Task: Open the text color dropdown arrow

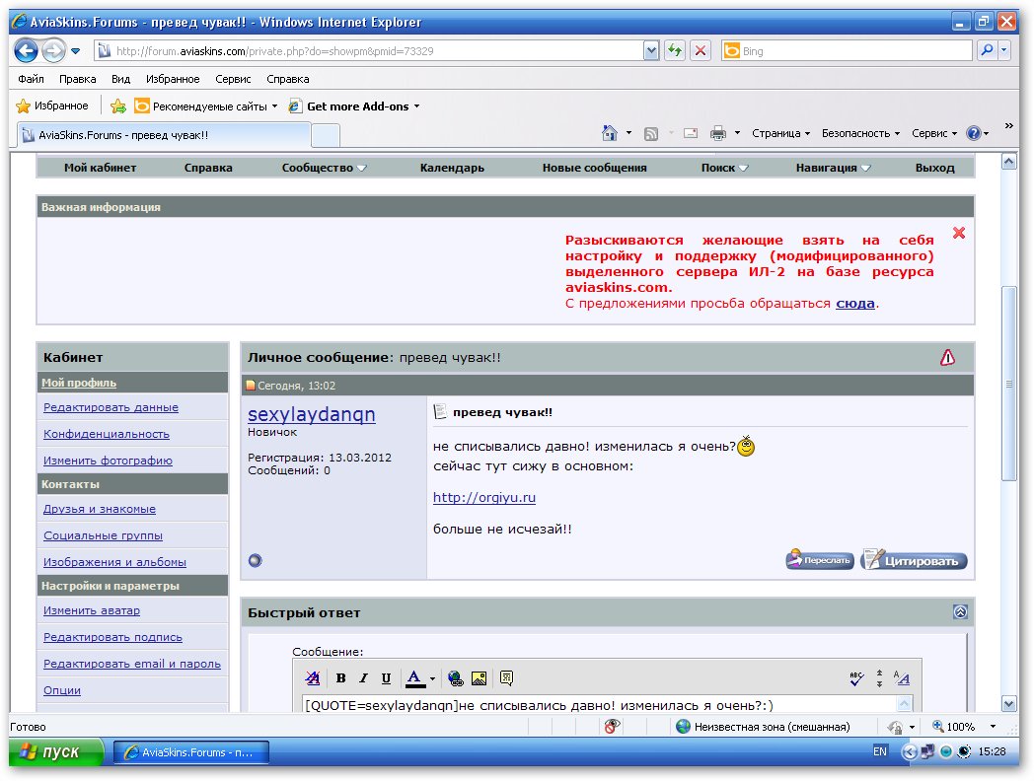Action: [432, 678]
